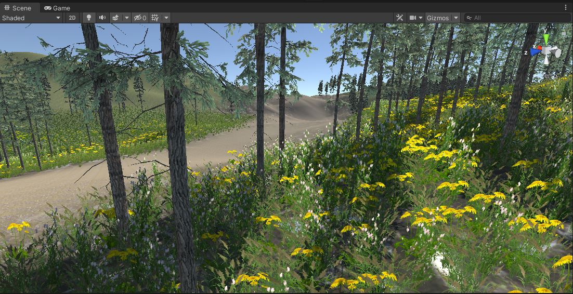Switch to the Game tab
The width and height of the screenshot is (573, 294).
click(x=57, y=8)
